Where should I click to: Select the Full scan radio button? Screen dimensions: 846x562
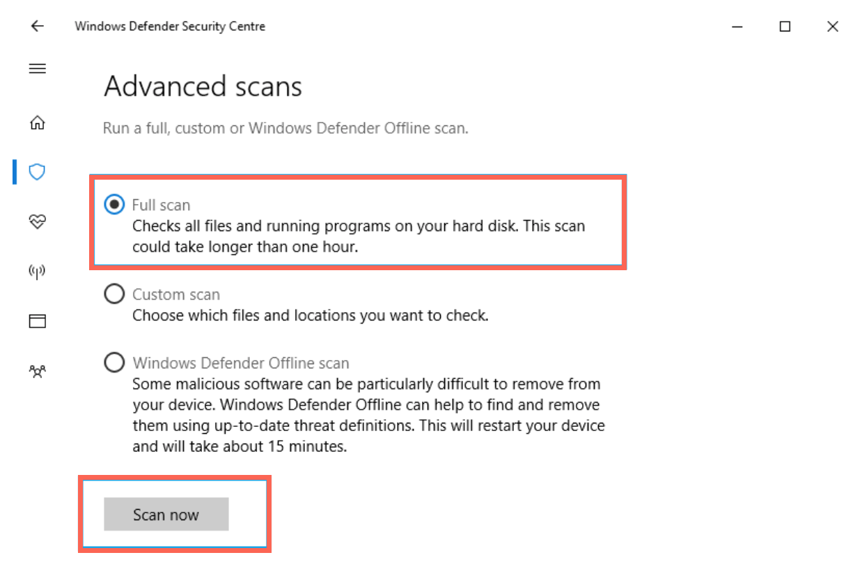113,205
